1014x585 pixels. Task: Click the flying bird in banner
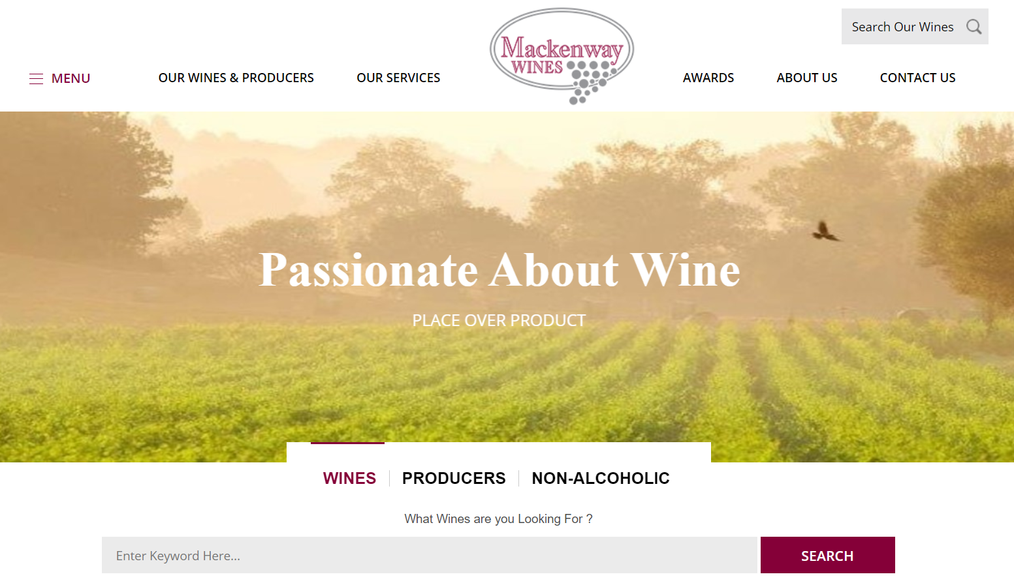pyautogui.click(x=825, y=232)
